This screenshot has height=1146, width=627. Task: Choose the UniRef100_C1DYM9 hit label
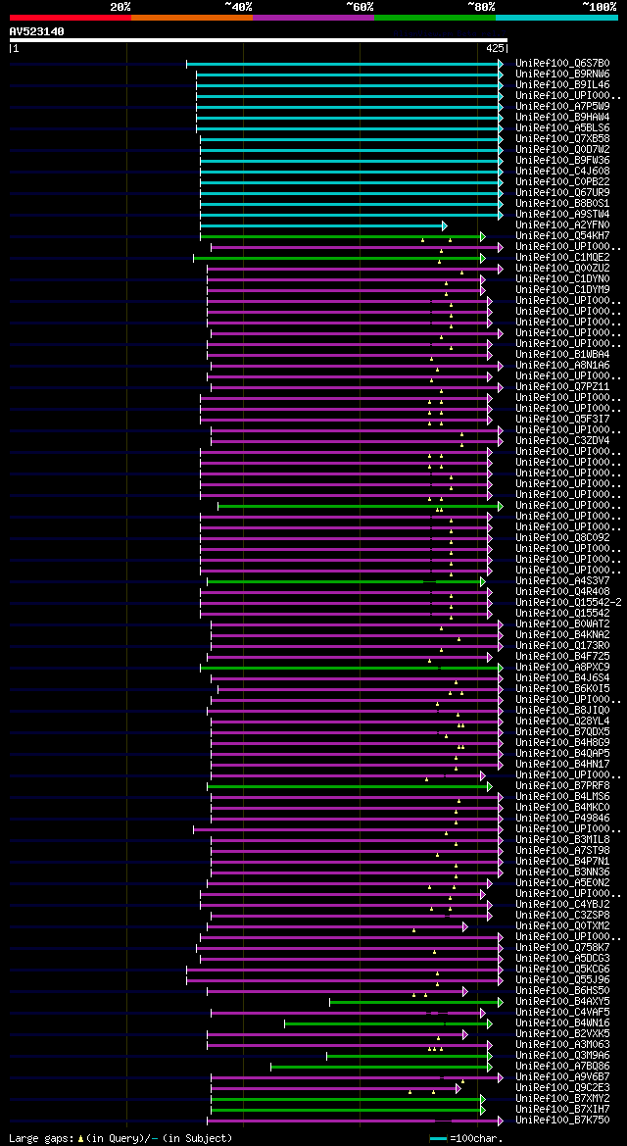pyautogui.click(x=562, y=289)
